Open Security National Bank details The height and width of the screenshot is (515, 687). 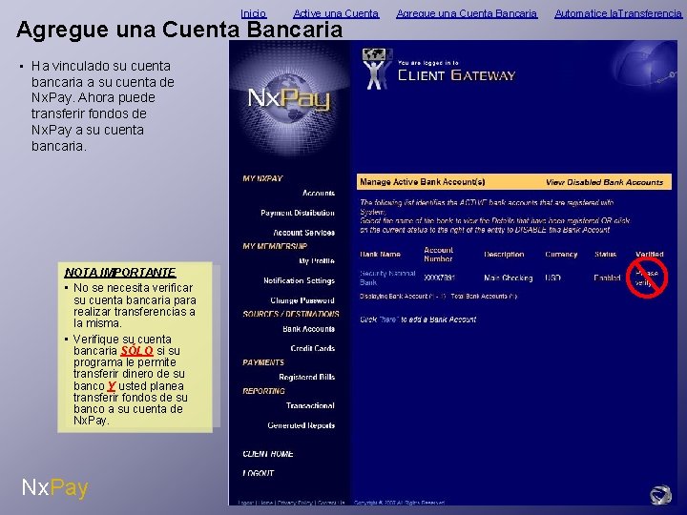tap(387, 278)
